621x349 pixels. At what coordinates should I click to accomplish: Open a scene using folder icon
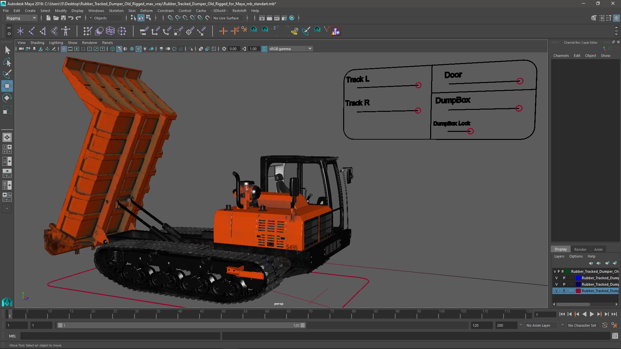[x=56, y=18]
